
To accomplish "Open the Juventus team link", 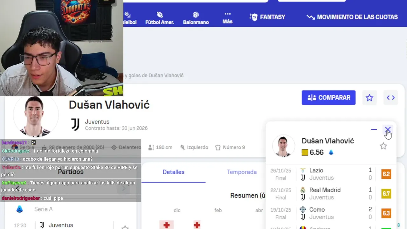I will (x=97, y=122).
